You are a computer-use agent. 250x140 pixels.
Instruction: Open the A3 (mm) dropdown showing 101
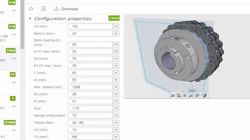click(x=93, y=26)
